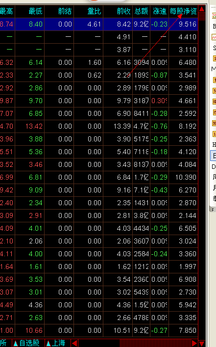Click the 量比 value 1.60
The height and width of the screenshot is (347, 216).
[x=95, y=62]
